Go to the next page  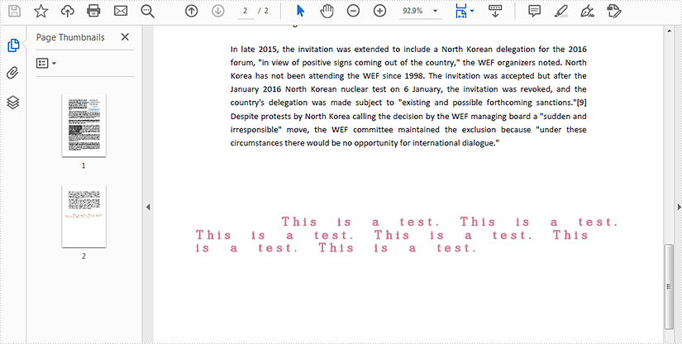[x=218, y=11]
